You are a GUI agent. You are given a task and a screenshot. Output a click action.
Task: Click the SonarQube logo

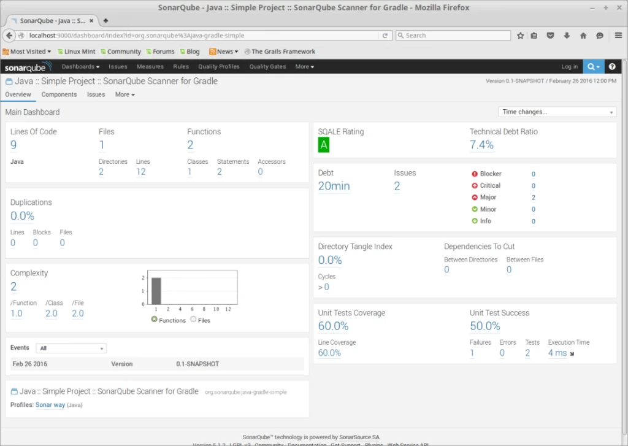[x=28, y=66]
